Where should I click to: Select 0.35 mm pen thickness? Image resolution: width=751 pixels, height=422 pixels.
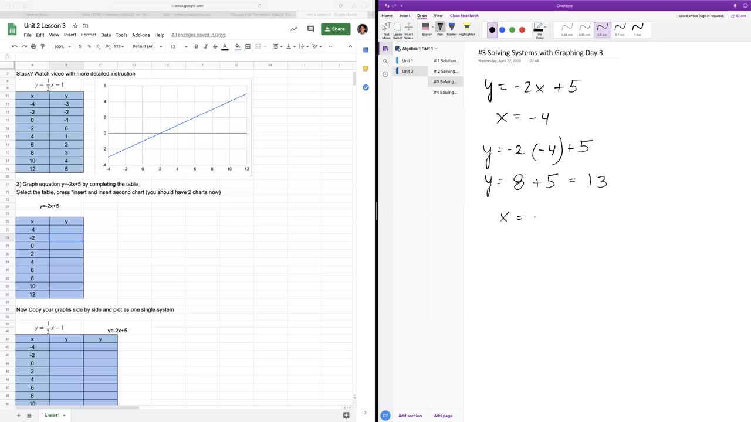[585, 30]
